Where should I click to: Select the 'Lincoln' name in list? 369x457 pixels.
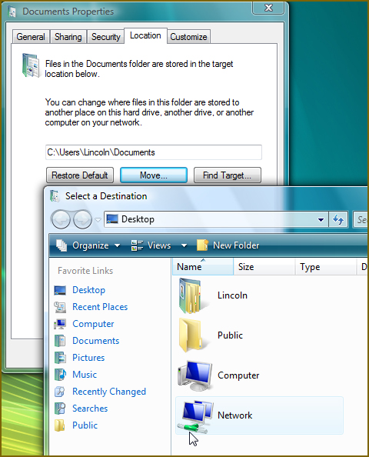click(232, 295)
